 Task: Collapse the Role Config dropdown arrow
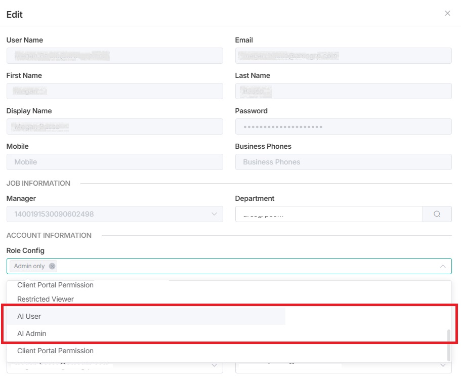pos(442,266)
